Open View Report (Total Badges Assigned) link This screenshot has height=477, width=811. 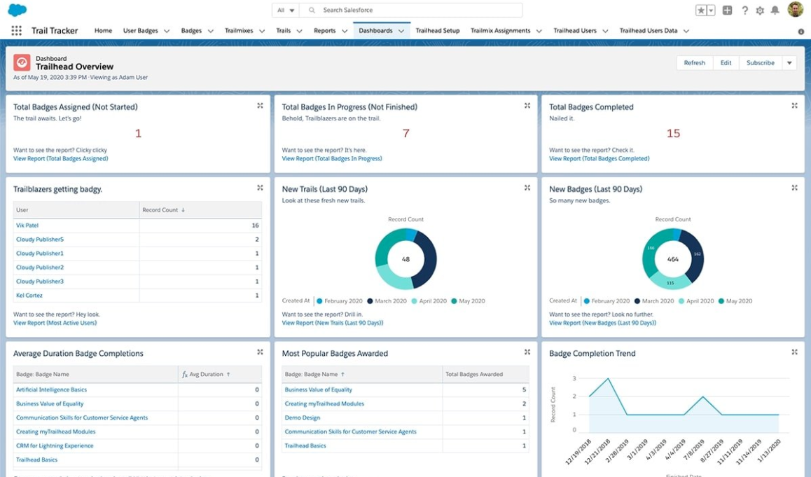click(60, 159)
